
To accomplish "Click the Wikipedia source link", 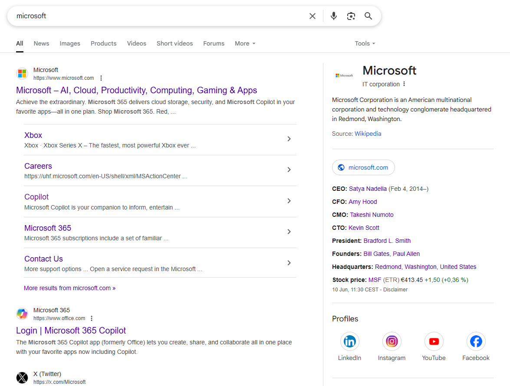I will click(x=368, y=134).
